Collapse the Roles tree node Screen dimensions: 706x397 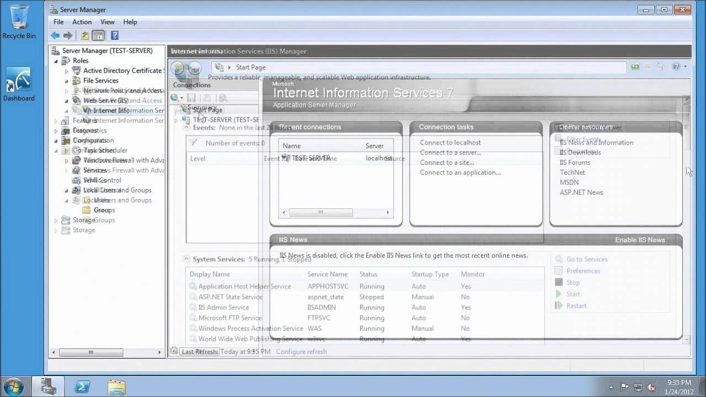[56, 61]
